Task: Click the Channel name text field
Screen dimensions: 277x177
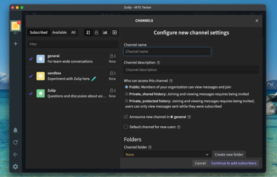Action: (167, 51)
